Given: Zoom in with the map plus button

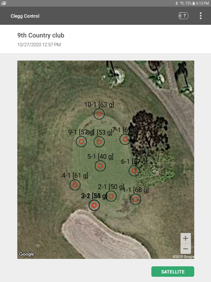Looking at the screenshot, I should click(185, 238).
